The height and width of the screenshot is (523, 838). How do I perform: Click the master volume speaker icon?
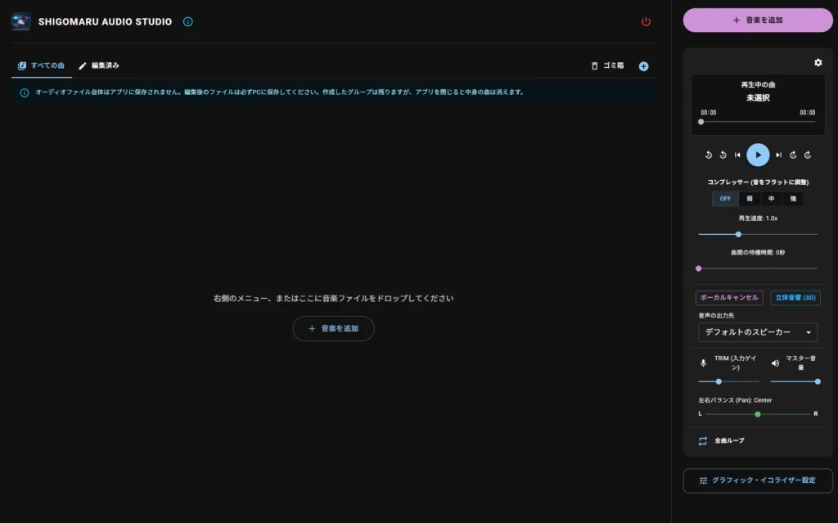click(x=775, y=363)
